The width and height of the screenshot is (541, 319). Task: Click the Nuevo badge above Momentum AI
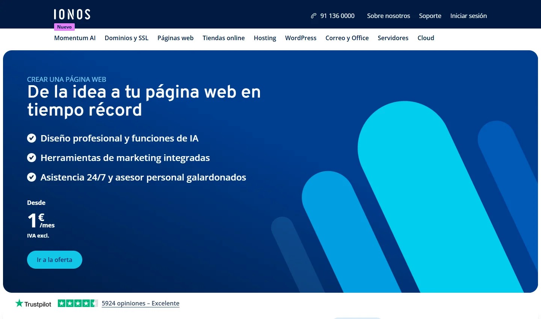[64, 27]
